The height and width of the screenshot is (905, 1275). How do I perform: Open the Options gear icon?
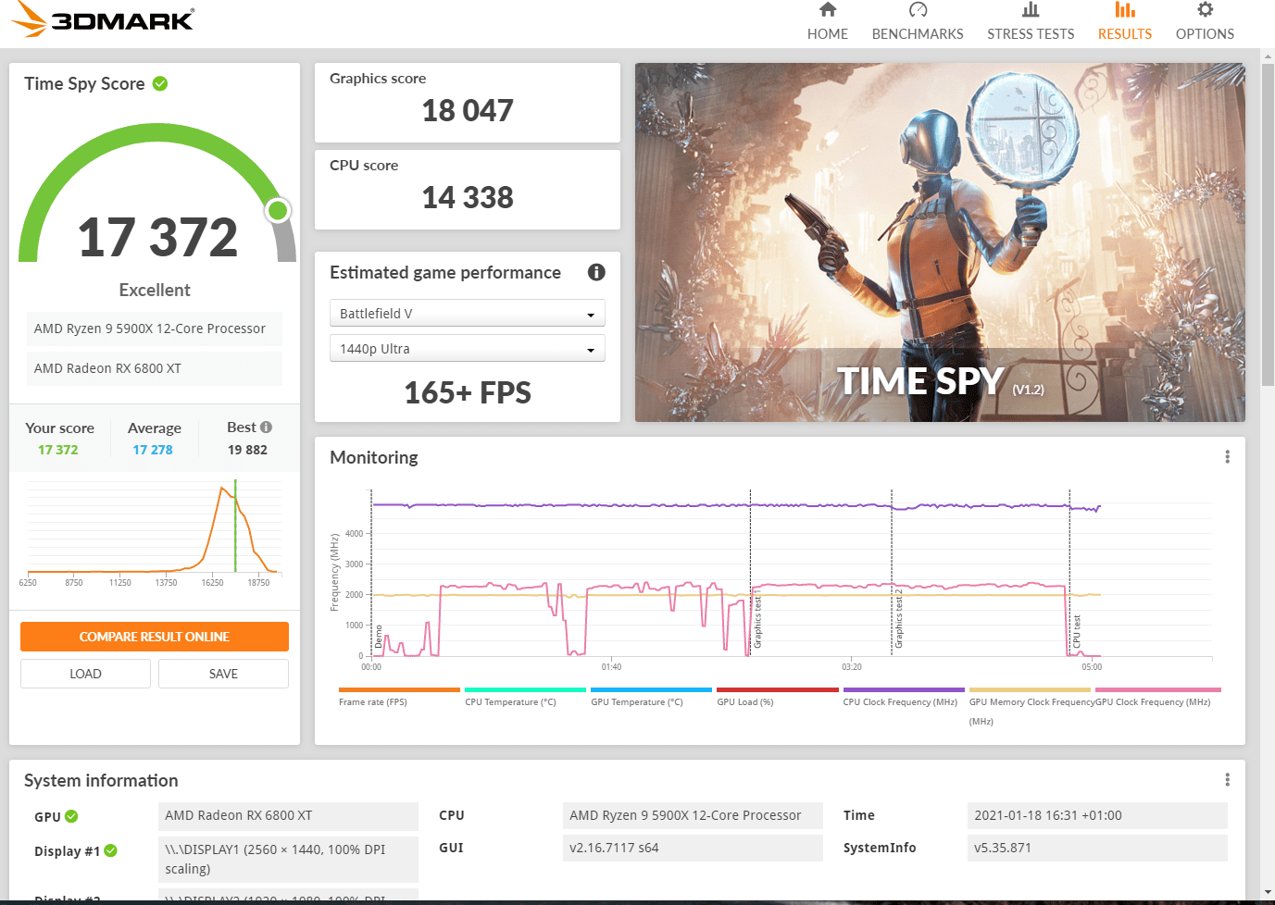coord(1205,9)
